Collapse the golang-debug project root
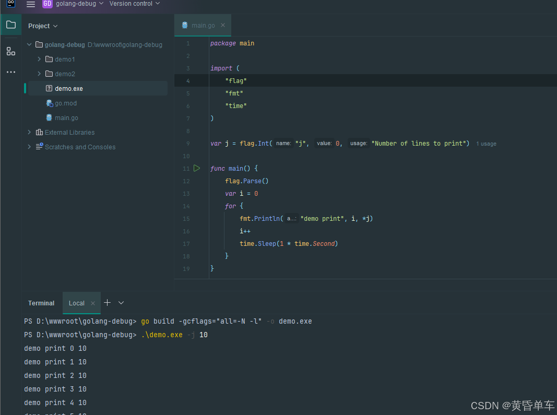Screen dimensions: 557x415 pos(30,45)
